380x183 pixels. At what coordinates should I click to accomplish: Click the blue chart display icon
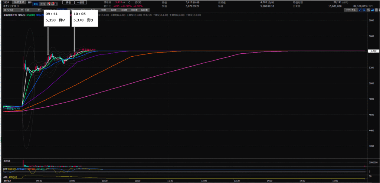click(x=373, y=10)
